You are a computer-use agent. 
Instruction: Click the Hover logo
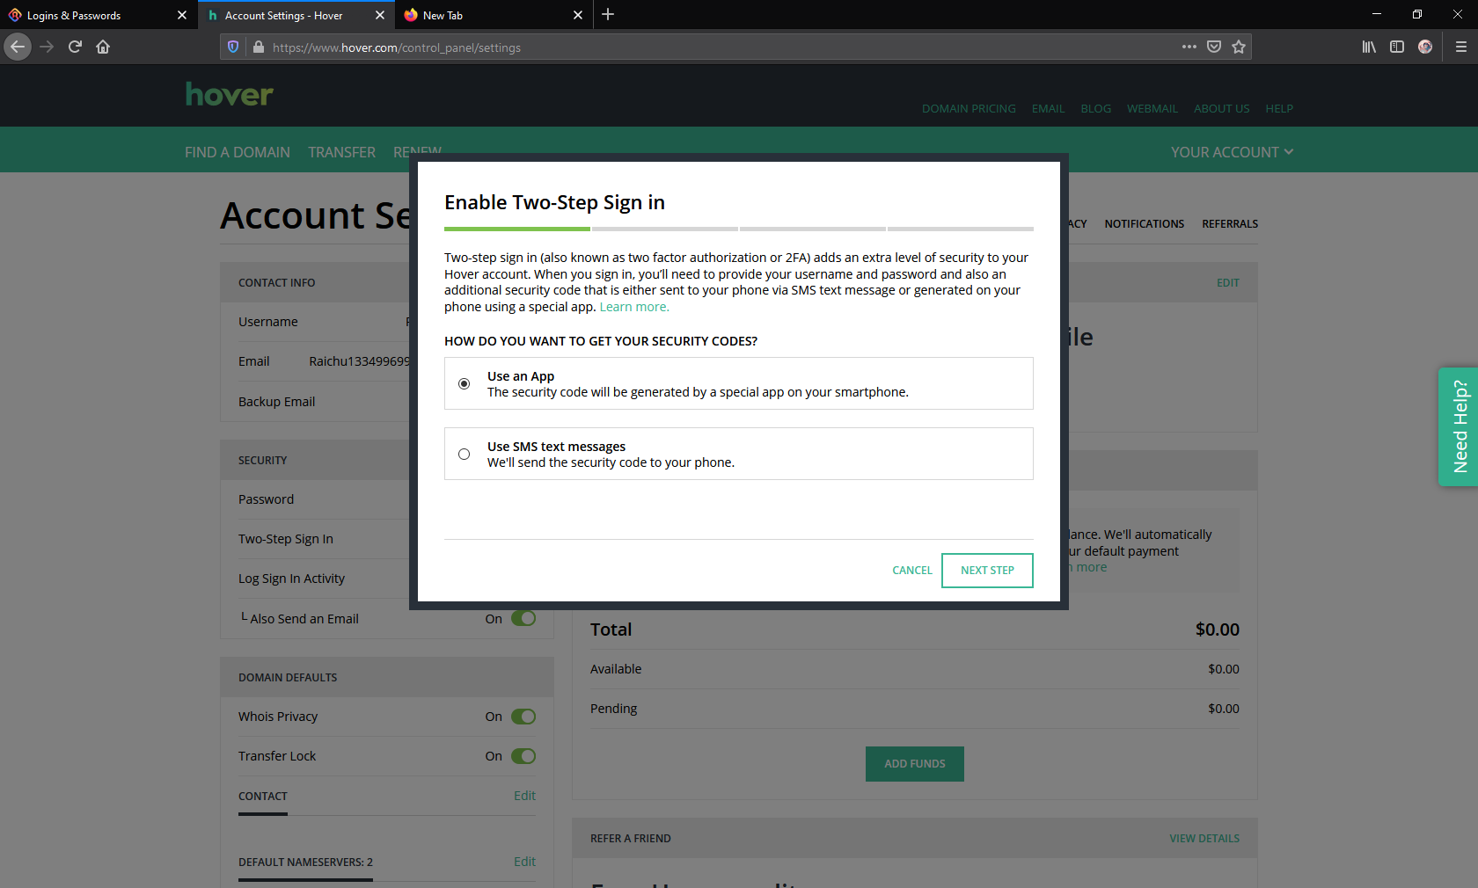[230, 94]
